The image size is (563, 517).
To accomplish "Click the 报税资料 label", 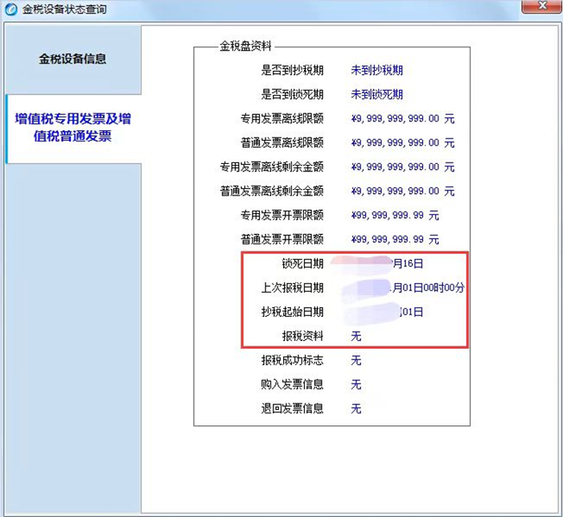I will 302,336.
